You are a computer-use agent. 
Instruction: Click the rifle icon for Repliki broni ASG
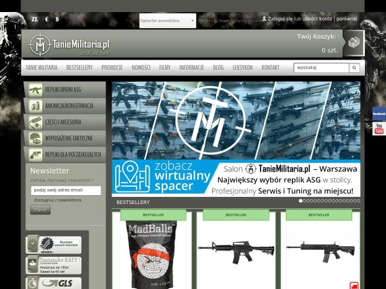(x=36, y=90)
